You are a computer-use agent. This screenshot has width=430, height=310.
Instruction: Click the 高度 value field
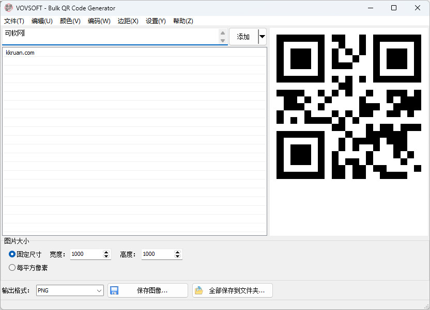click(158, 254)
